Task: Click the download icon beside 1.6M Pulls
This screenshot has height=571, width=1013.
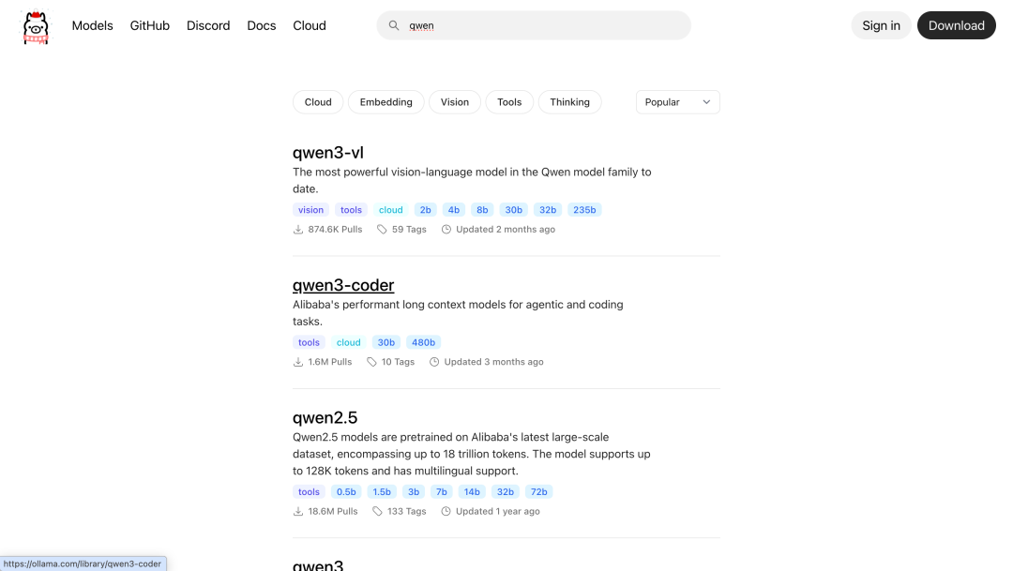Action: pyautogui.click(x=296, y=361)
